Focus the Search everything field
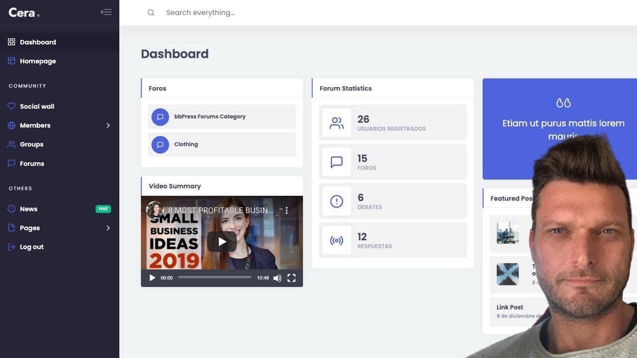Image resolution: width=637 pixels, height=358 pixels. click(201, 12)
